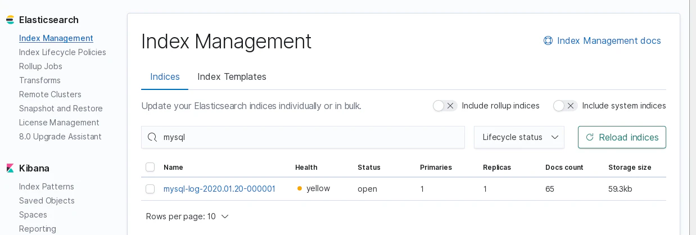Sort by the Health column header
The image size is (696, 235).
(x=306, y=167)
